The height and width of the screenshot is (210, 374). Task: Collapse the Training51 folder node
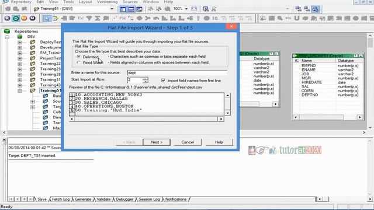click(20, 91)
